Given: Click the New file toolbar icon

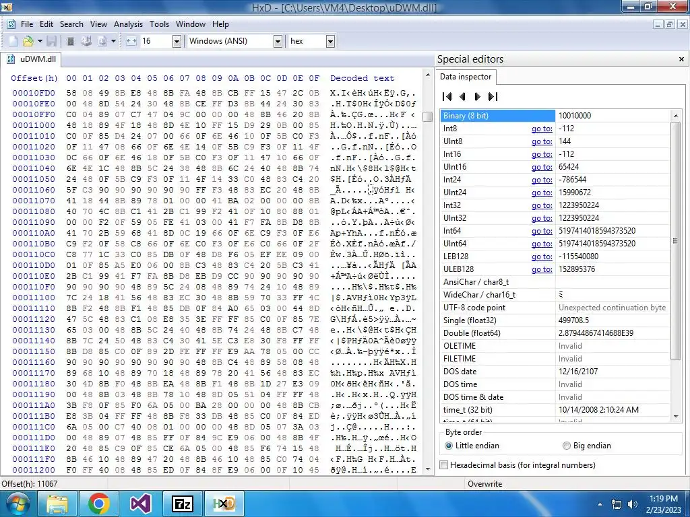Looking at the screenshot, I should click(x=13, y=41).
